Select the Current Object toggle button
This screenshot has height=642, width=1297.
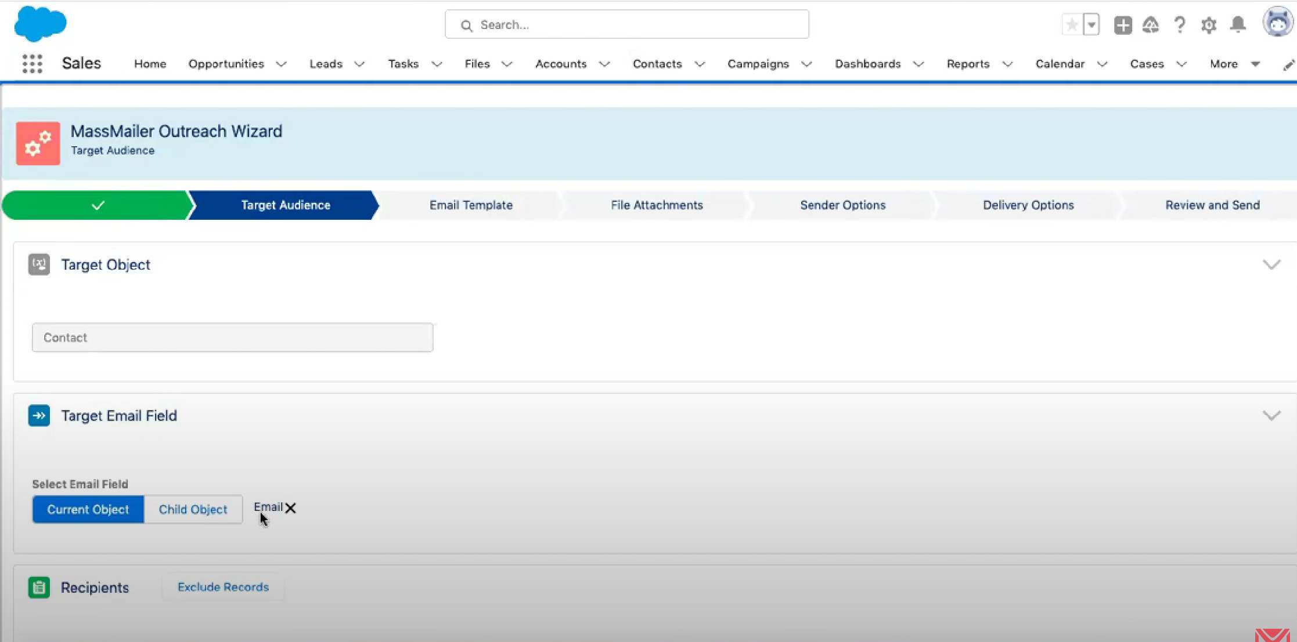tap(88, 509)
